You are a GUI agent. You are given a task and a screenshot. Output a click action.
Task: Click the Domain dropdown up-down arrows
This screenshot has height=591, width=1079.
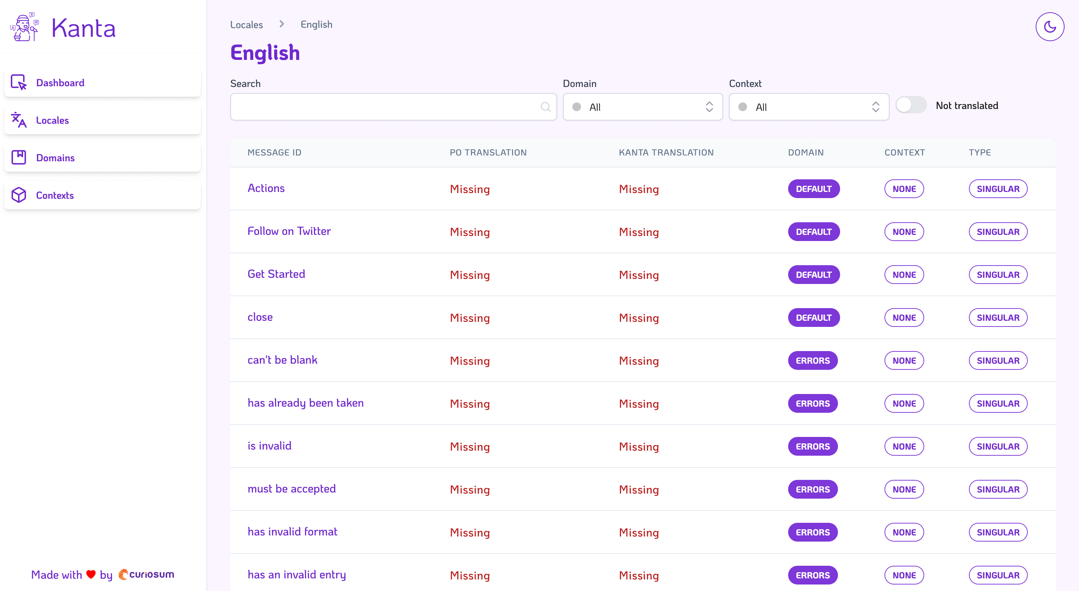coord(709,107)
